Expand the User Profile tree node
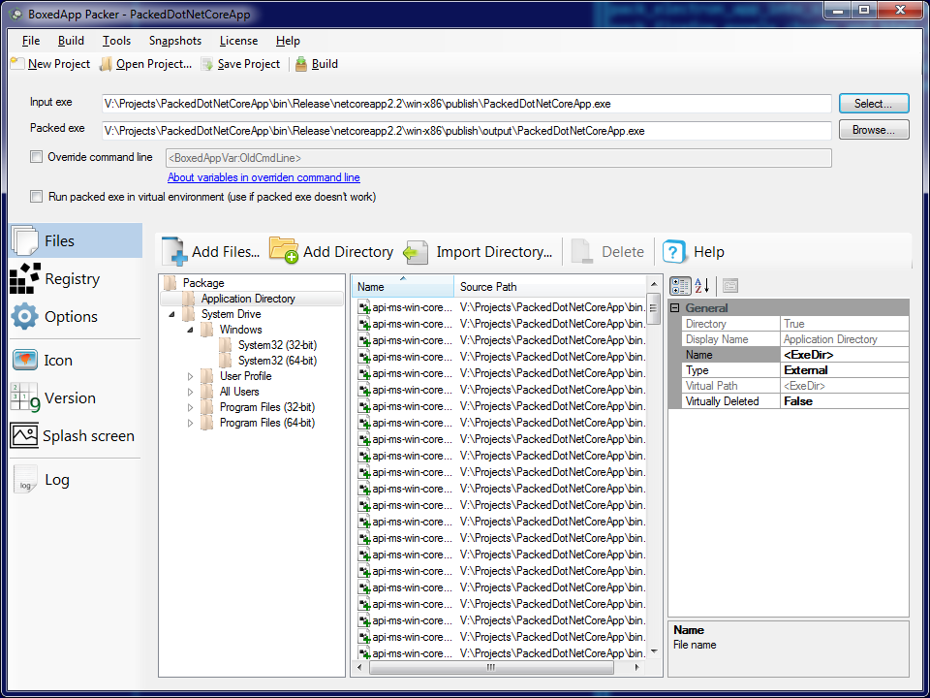The image size is (930, 698). pyautogui.click(x=191, y=376)
